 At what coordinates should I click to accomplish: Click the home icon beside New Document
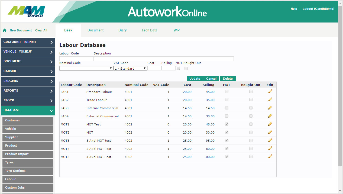point(5,30)
